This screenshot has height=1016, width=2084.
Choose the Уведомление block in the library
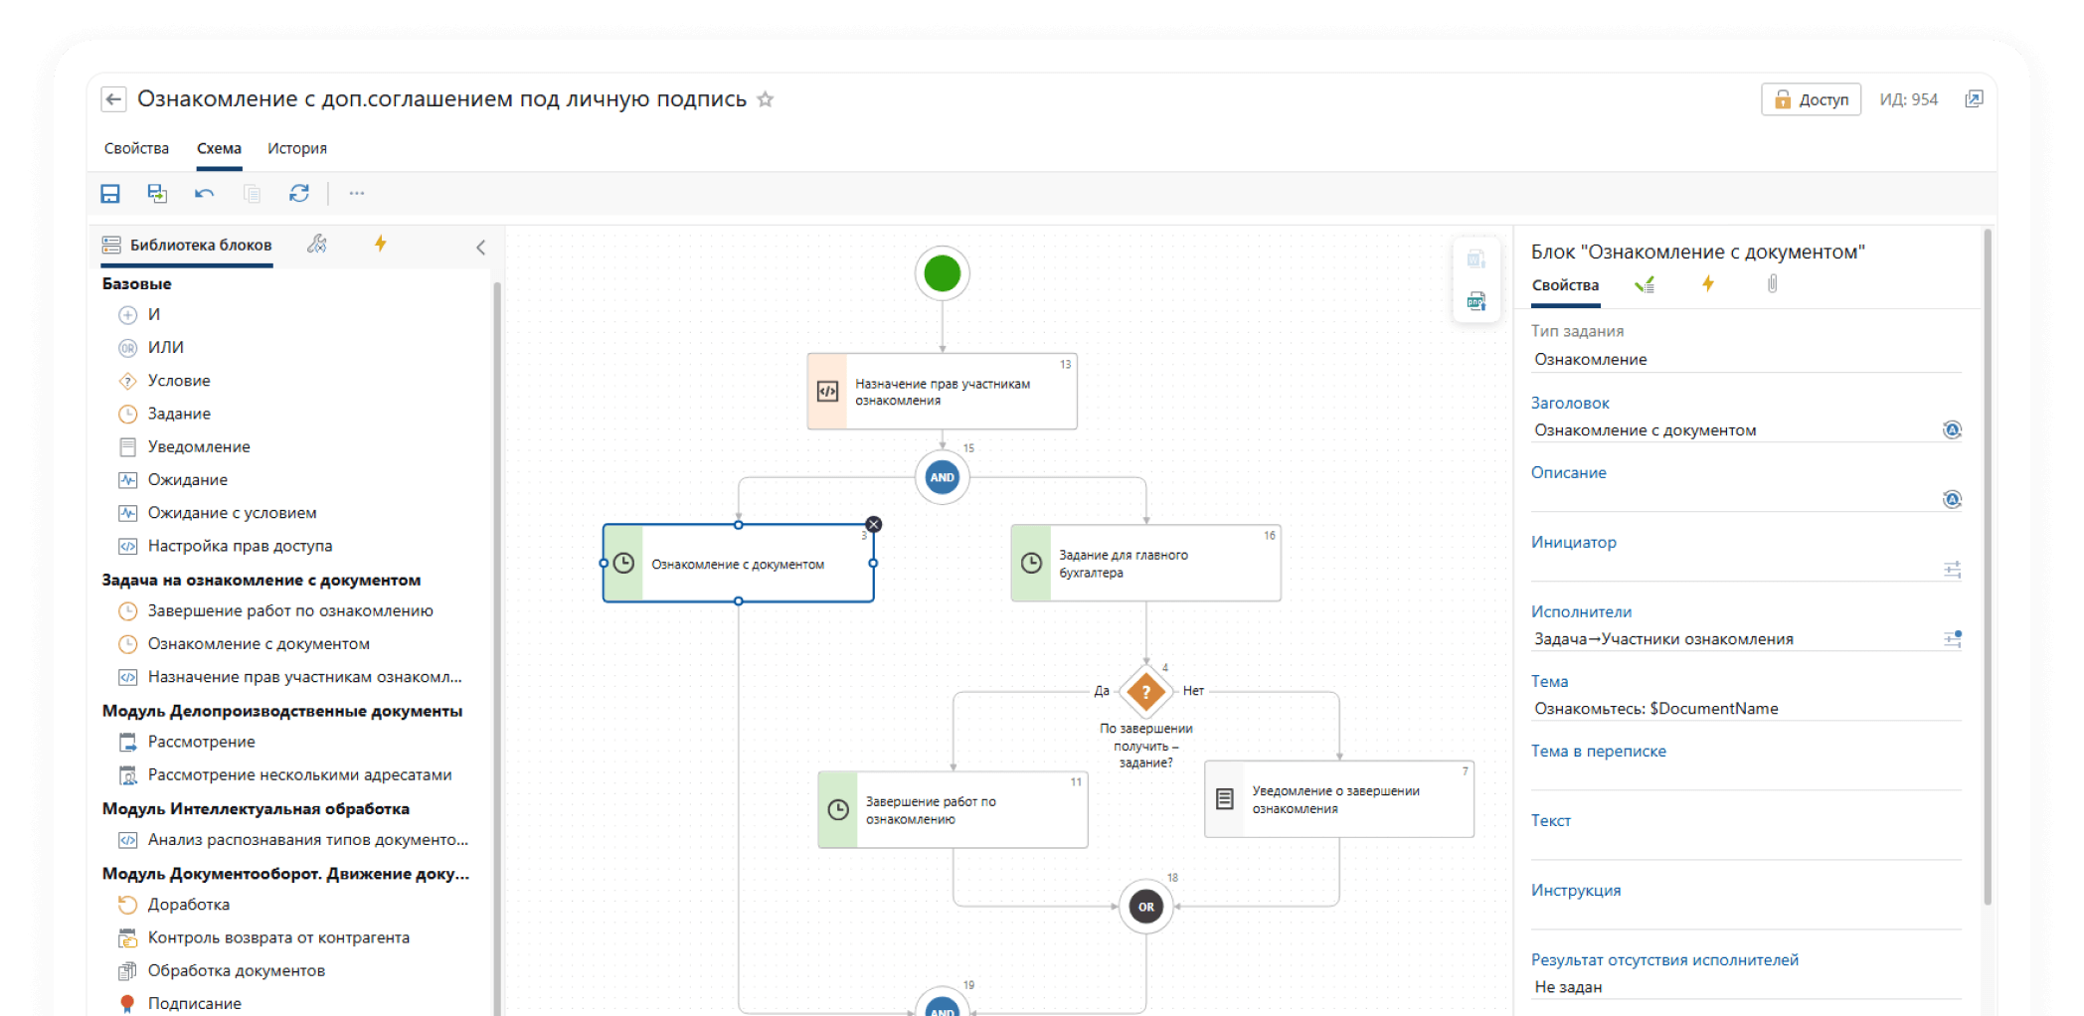coord(198,446)
